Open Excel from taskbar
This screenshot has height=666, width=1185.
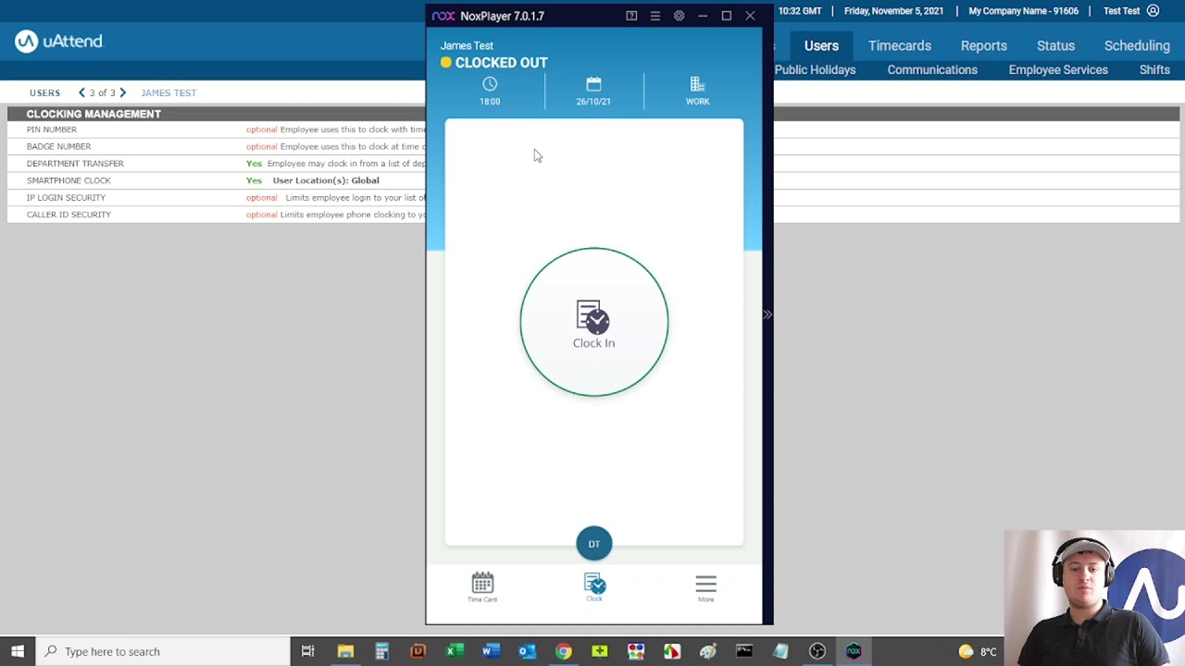pos(455,651)
